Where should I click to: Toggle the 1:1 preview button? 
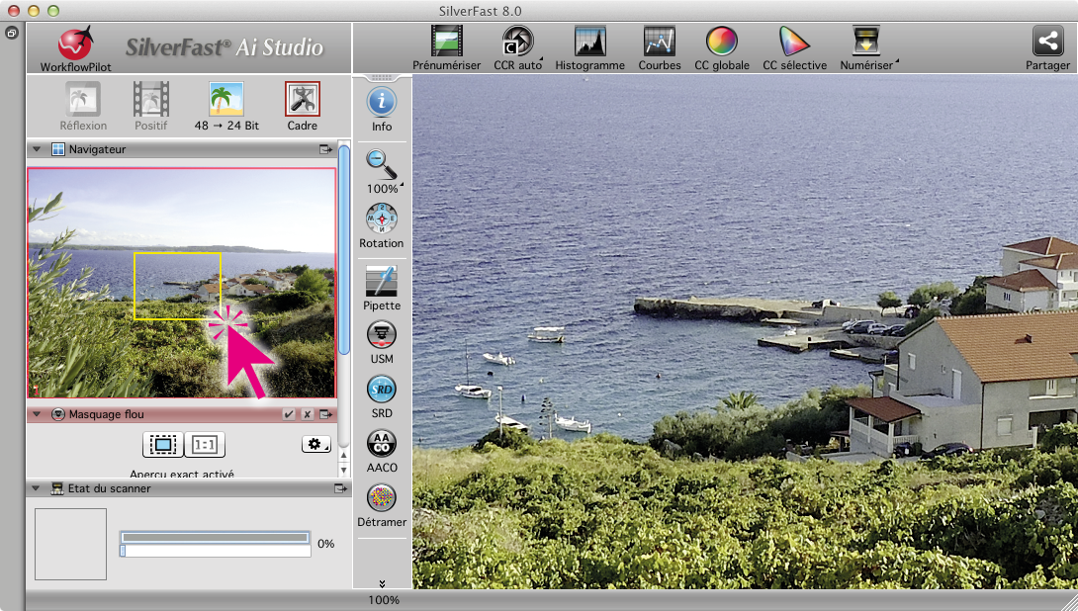pyautogui.click(x=205, y=445)
